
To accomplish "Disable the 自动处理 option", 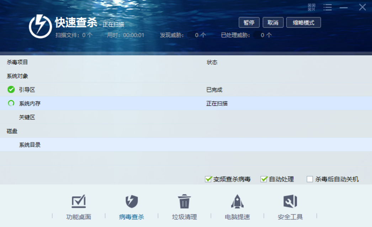I will [264, 179].
